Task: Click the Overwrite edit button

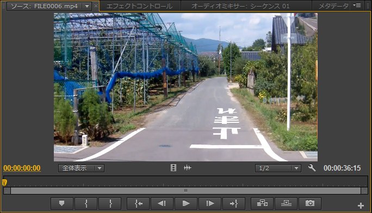Action: coord(286,203)
